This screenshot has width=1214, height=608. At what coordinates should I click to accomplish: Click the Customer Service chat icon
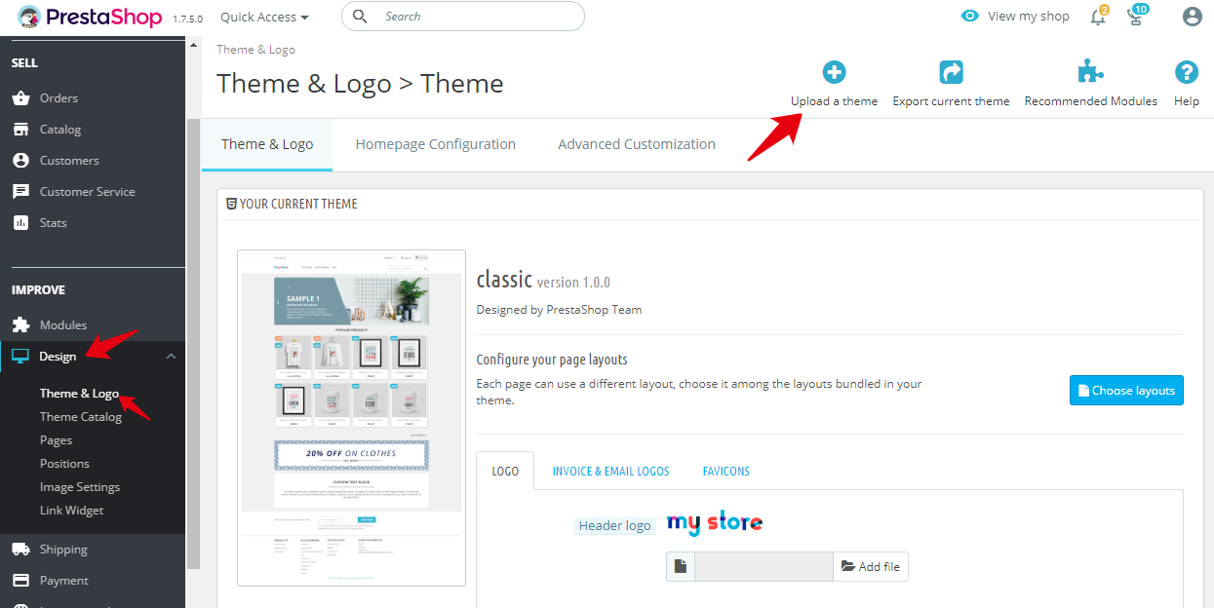20,192
